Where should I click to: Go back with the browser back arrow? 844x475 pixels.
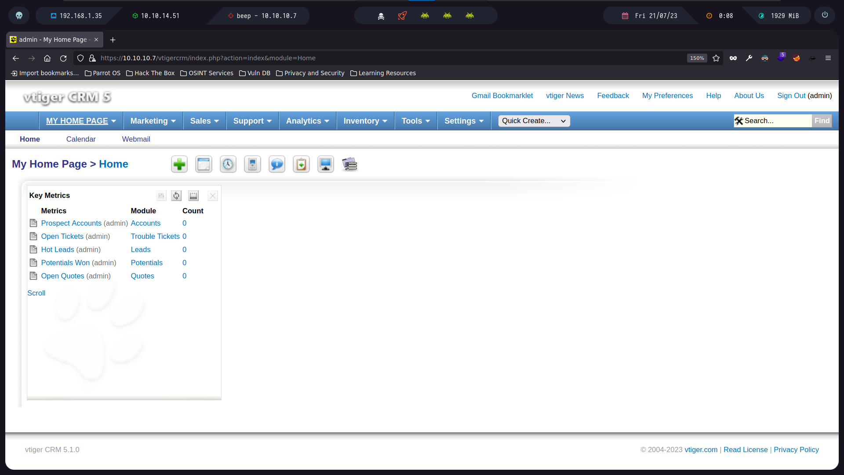(x=16, y=58)
